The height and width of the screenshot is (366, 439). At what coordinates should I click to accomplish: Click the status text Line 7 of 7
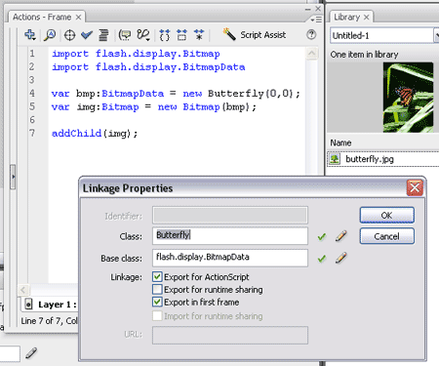coord(50,321)
